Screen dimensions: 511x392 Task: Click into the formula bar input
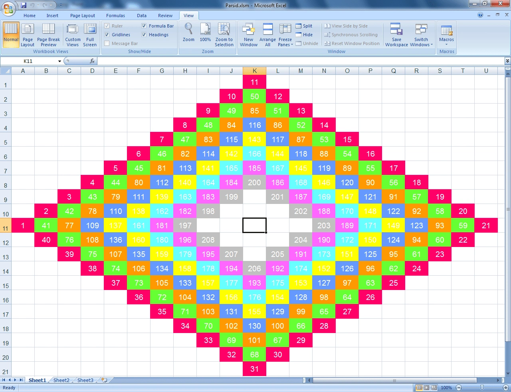point(301,61)
